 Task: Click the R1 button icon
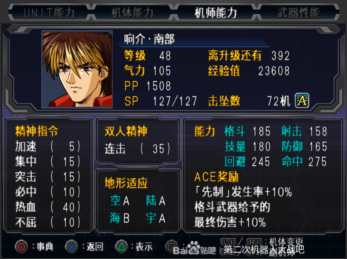254,242
